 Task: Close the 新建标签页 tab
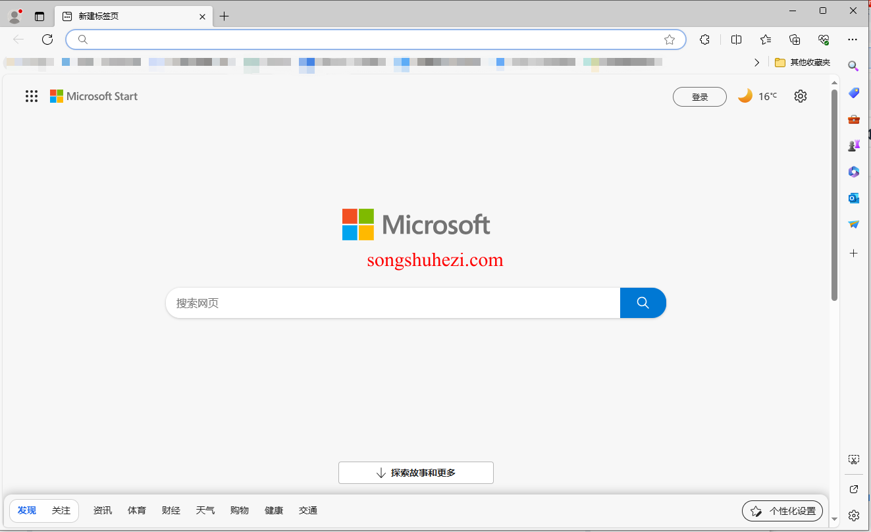pos(203,16)
